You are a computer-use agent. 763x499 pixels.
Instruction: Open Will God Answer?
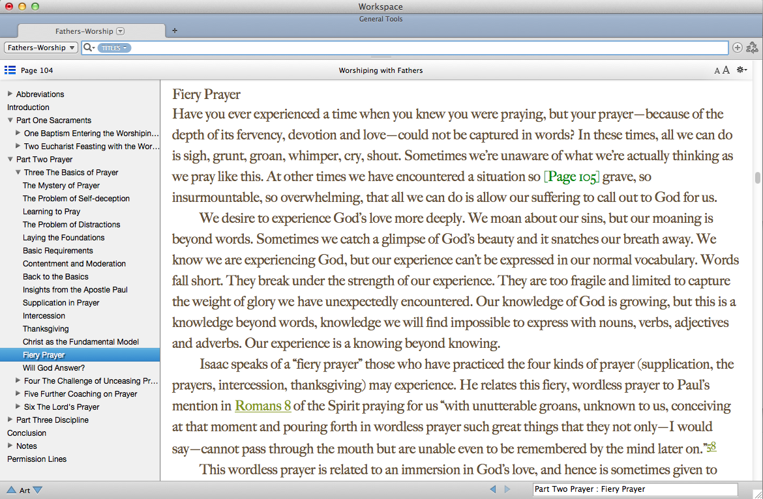tap(53, 368)
